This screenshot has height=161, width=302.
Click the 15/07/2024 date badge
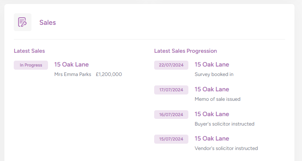click(171, 139)
